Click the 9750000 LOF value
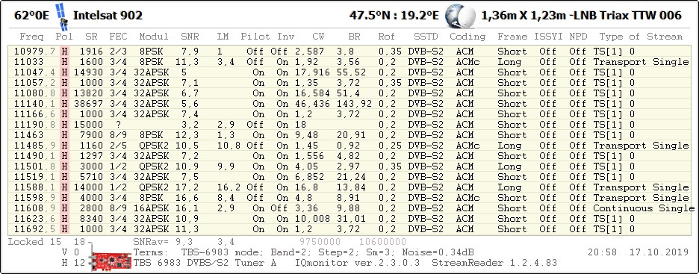This screenshot has width=699, height=274. pos(320,242)
